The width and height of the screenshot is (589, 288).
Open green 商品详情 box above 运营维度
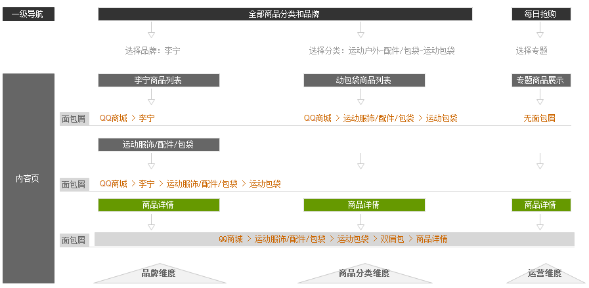(x=541, y=205)
